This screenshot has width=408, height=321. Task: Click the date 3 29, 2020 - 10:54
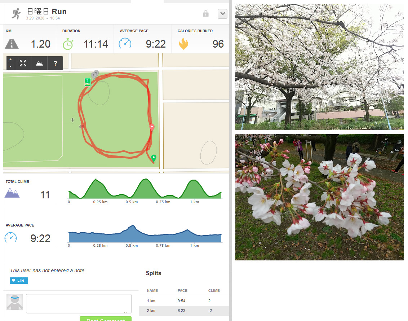point(43,18)
